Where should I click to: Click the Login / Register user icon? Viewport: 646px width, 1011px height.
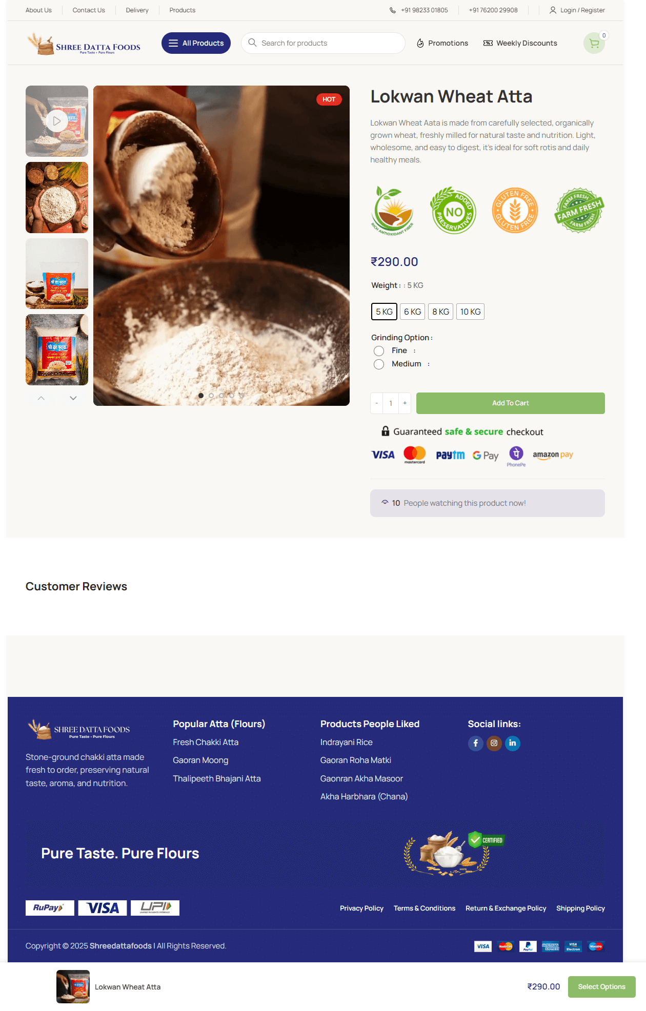(553, 10)
